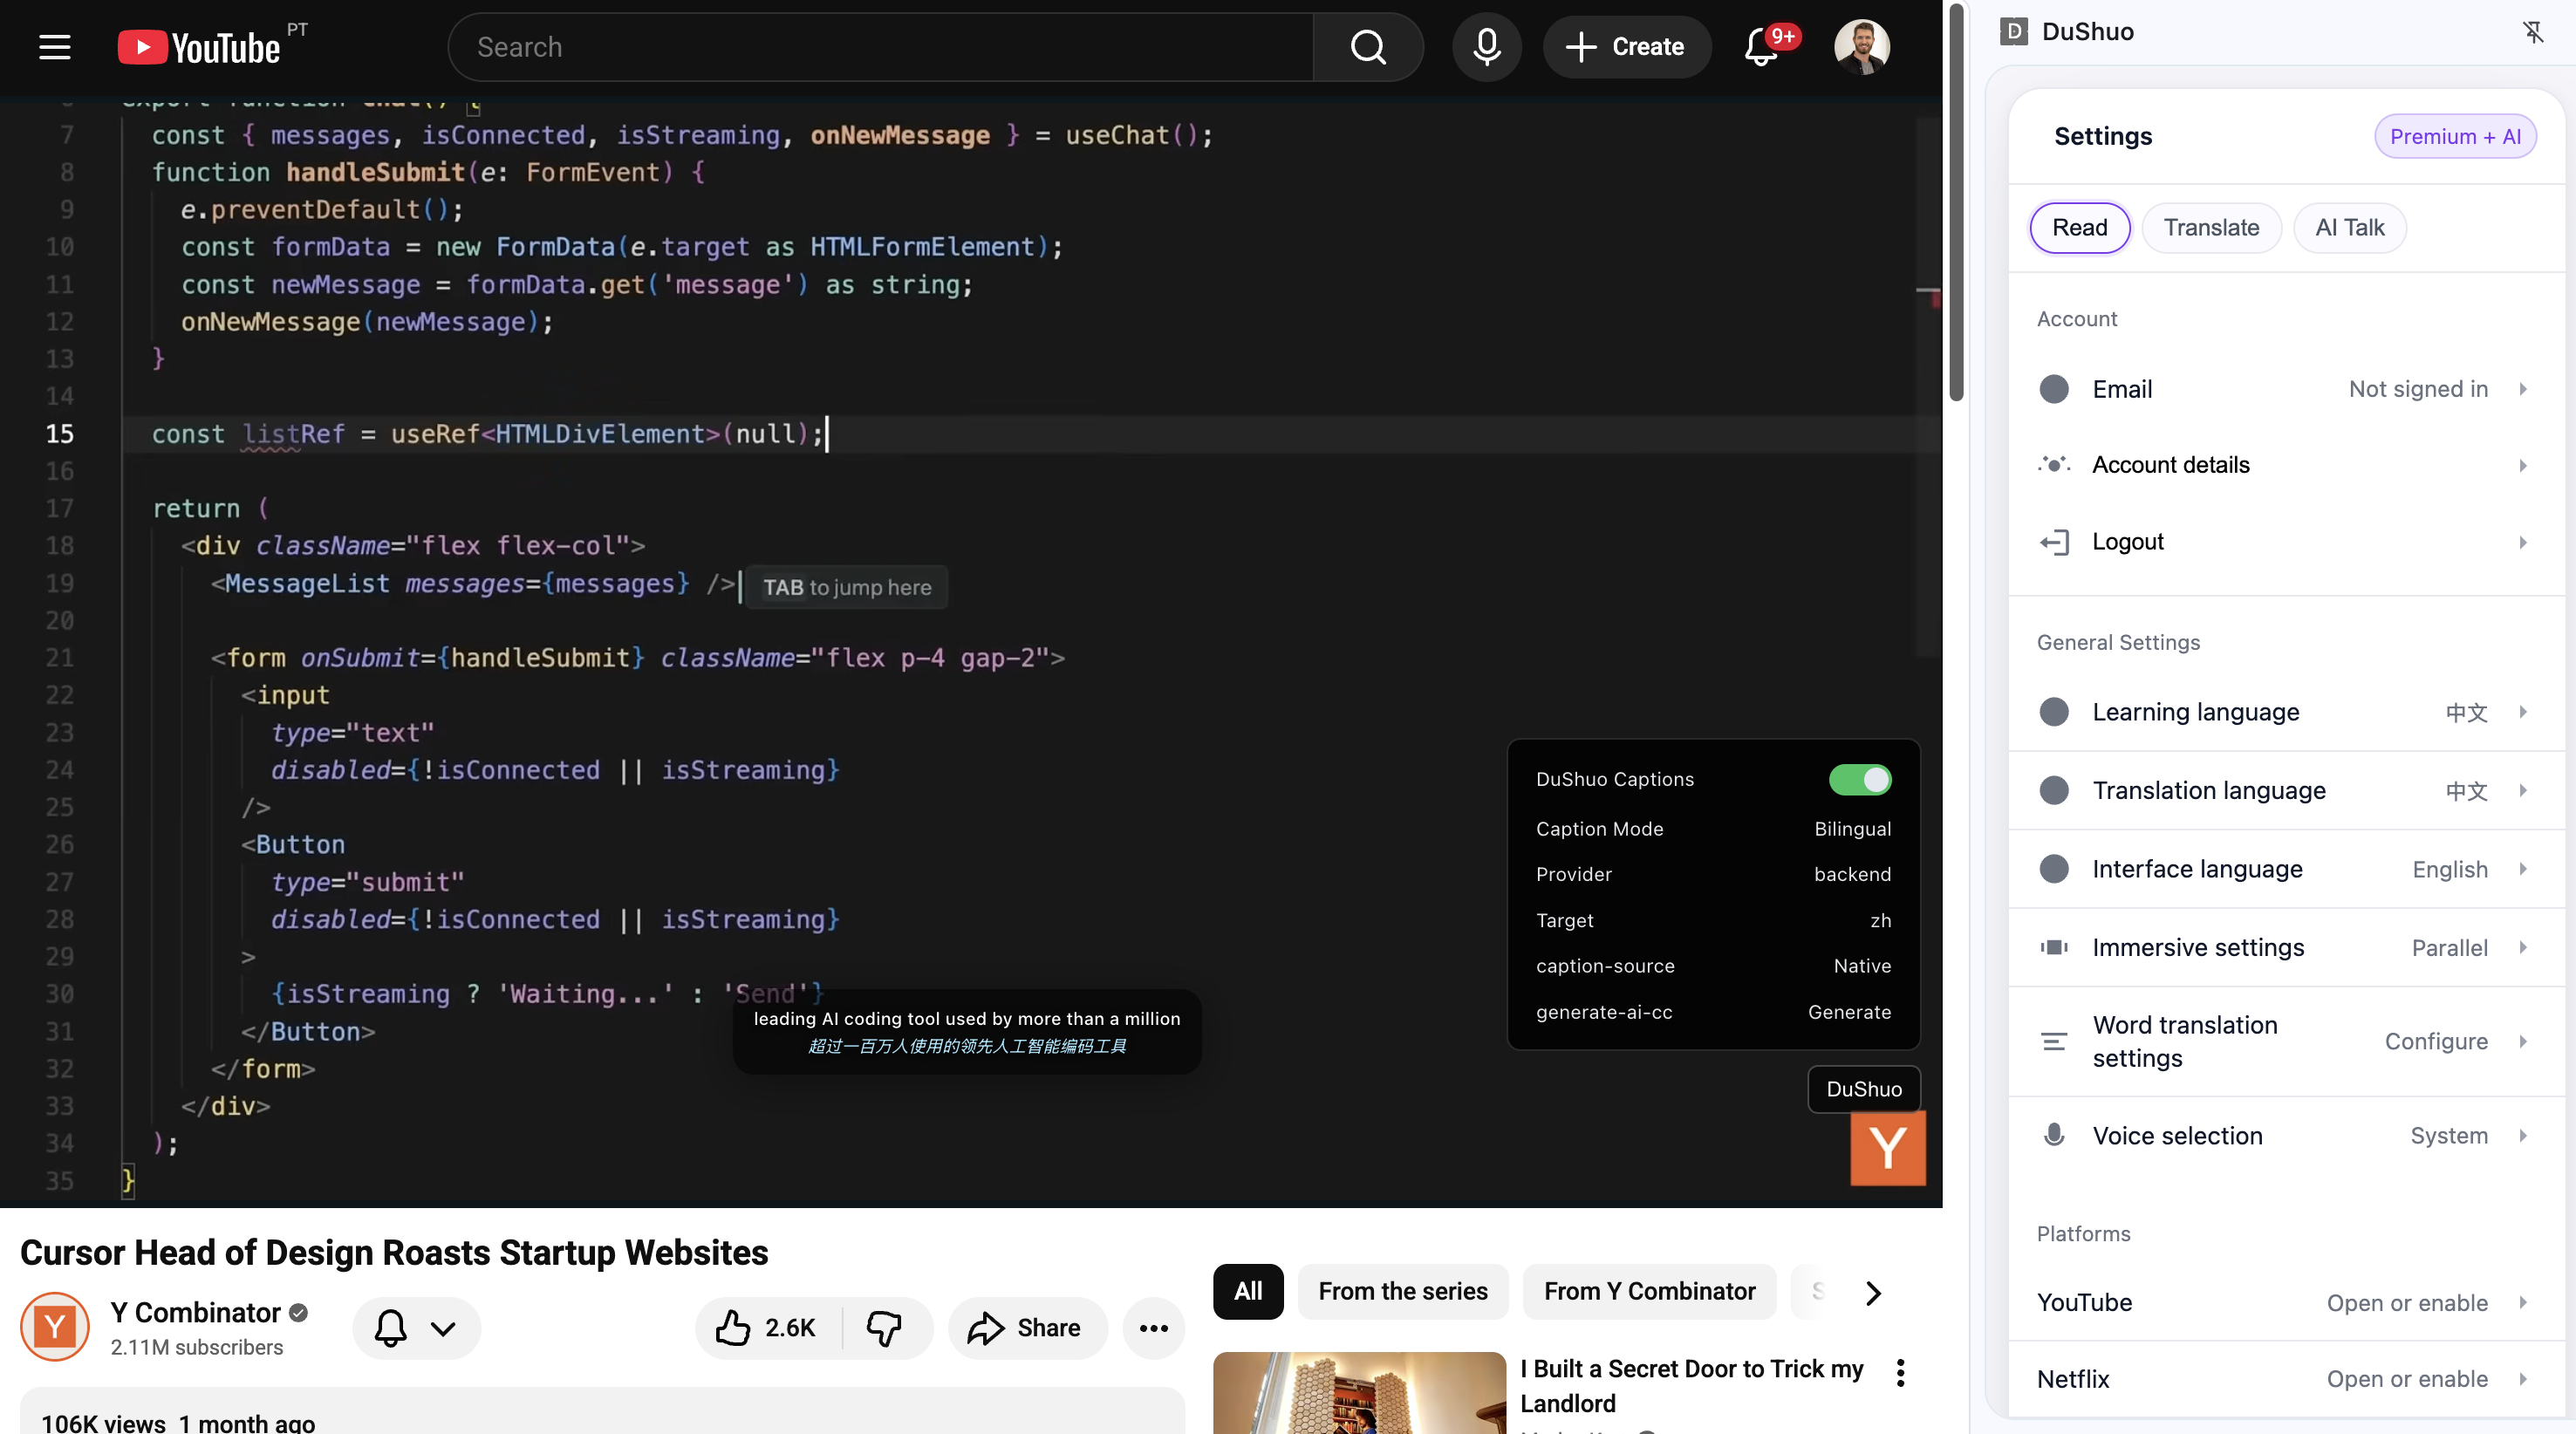2576x1434 pixels.
Task: Activate voice search microphone icon
Action: coord(1486,47)
